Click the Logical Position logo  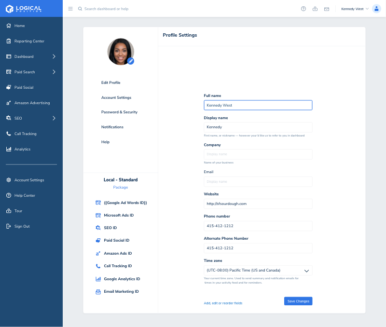23,9
